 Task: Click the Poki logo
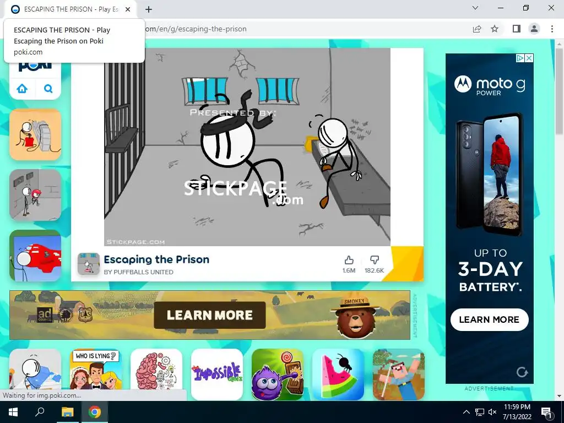tap(35, 66)
